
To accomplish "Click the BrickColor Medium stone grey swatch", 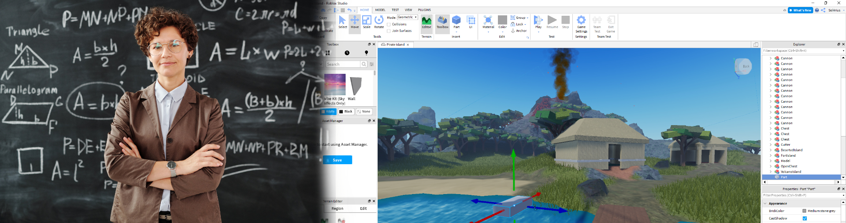I will (805, 211).
